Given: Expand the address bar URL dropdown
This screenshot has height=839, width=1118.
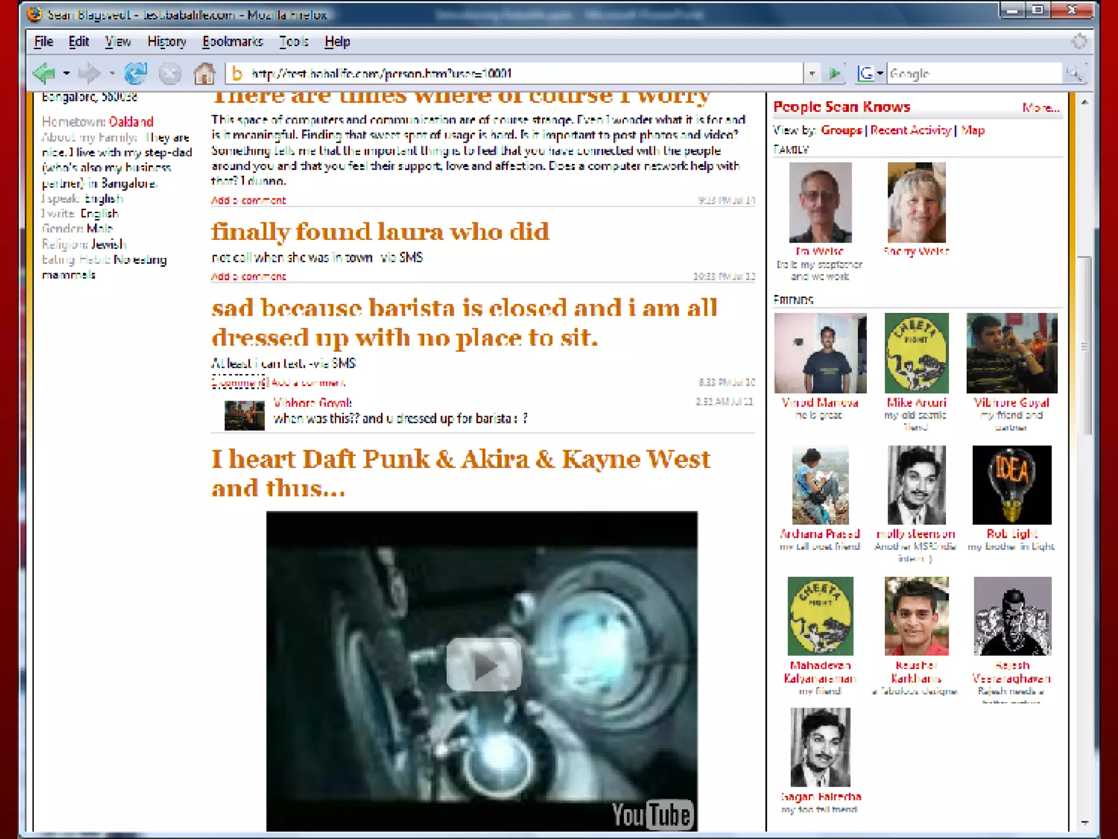Looking at the screenshot, I should click(812, 73).
